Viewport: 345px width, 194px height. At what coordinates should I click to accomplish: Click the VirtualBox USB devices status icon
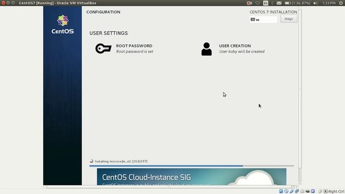click(292, 191)
